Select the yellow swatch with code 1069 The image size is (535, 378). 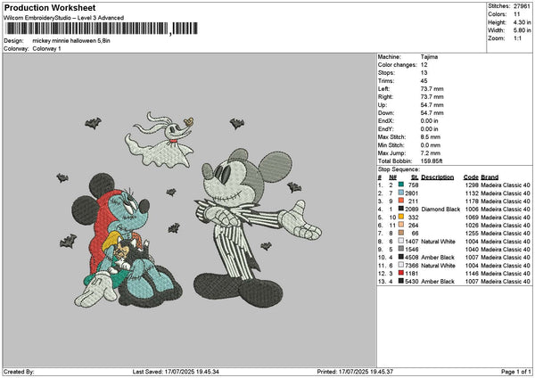coord(401,217)
